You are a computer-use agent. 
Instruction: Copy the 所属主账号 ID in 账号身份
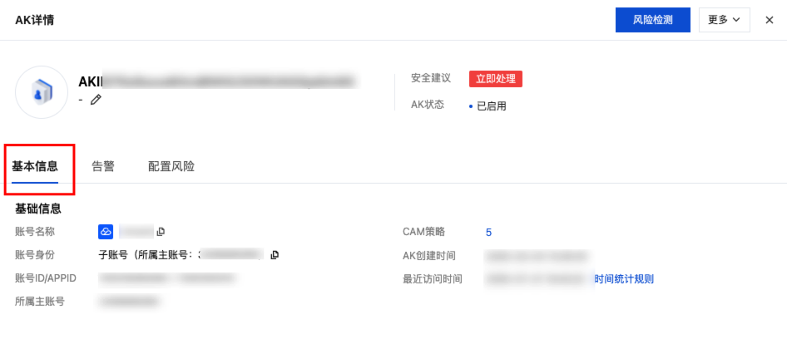pyautogui.click(x=275, y=254)
